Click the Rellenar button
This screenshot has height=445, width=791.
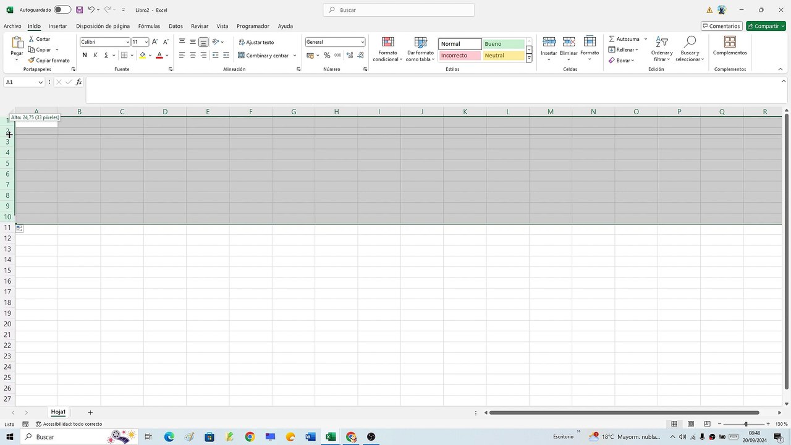[622, 49]
